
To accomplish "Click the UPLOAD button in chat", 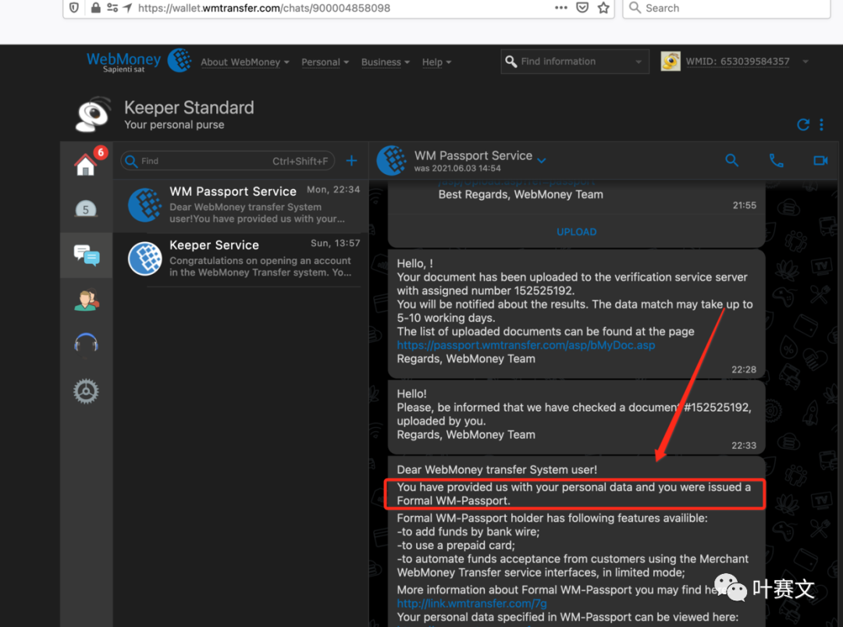I will pos(576,232).
